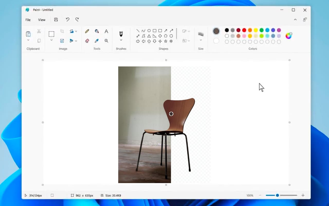The width and height of the screenshot is (329, 206).
Task: Click the Crop icon in Image group
Action: pyautogui.click(x=62, y=31)
